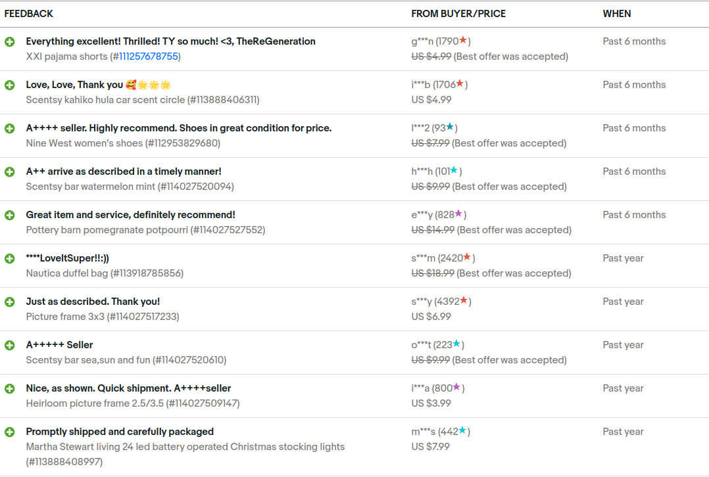Click teal star beside buyer m***s

(x=462, y=431)
